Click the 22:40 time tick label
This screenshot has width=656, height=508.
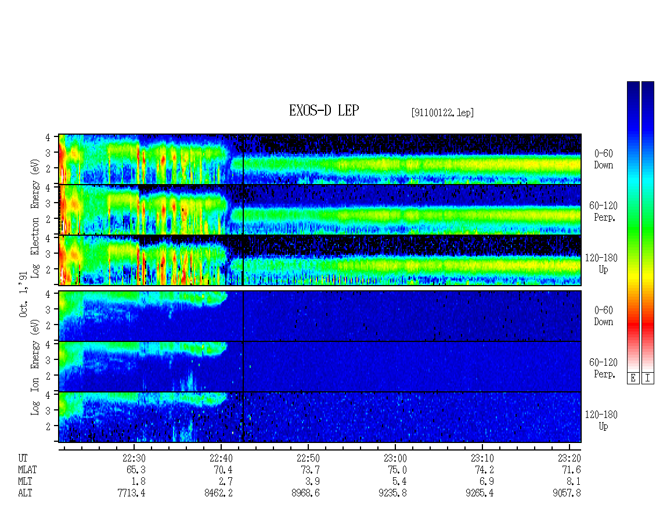221,458
